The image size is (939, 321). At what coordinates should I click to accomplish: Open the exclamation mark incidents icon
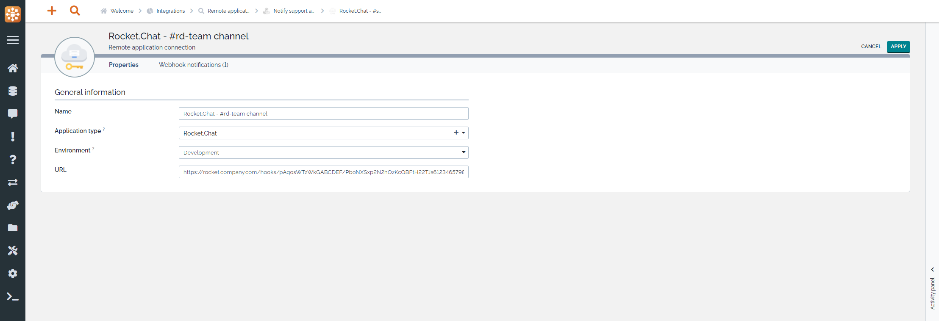pyautogui.click(x=13, y=137)
